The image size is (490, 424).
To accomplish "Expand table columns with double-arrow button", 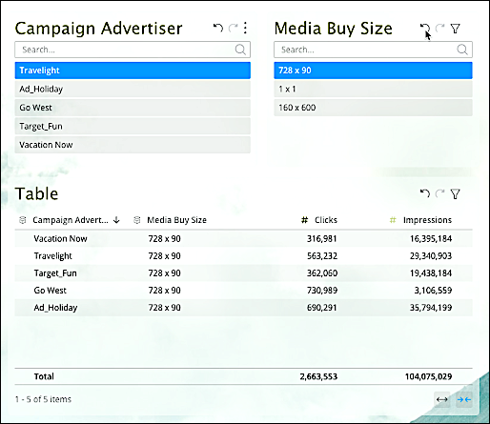I will tap(442, 399).
